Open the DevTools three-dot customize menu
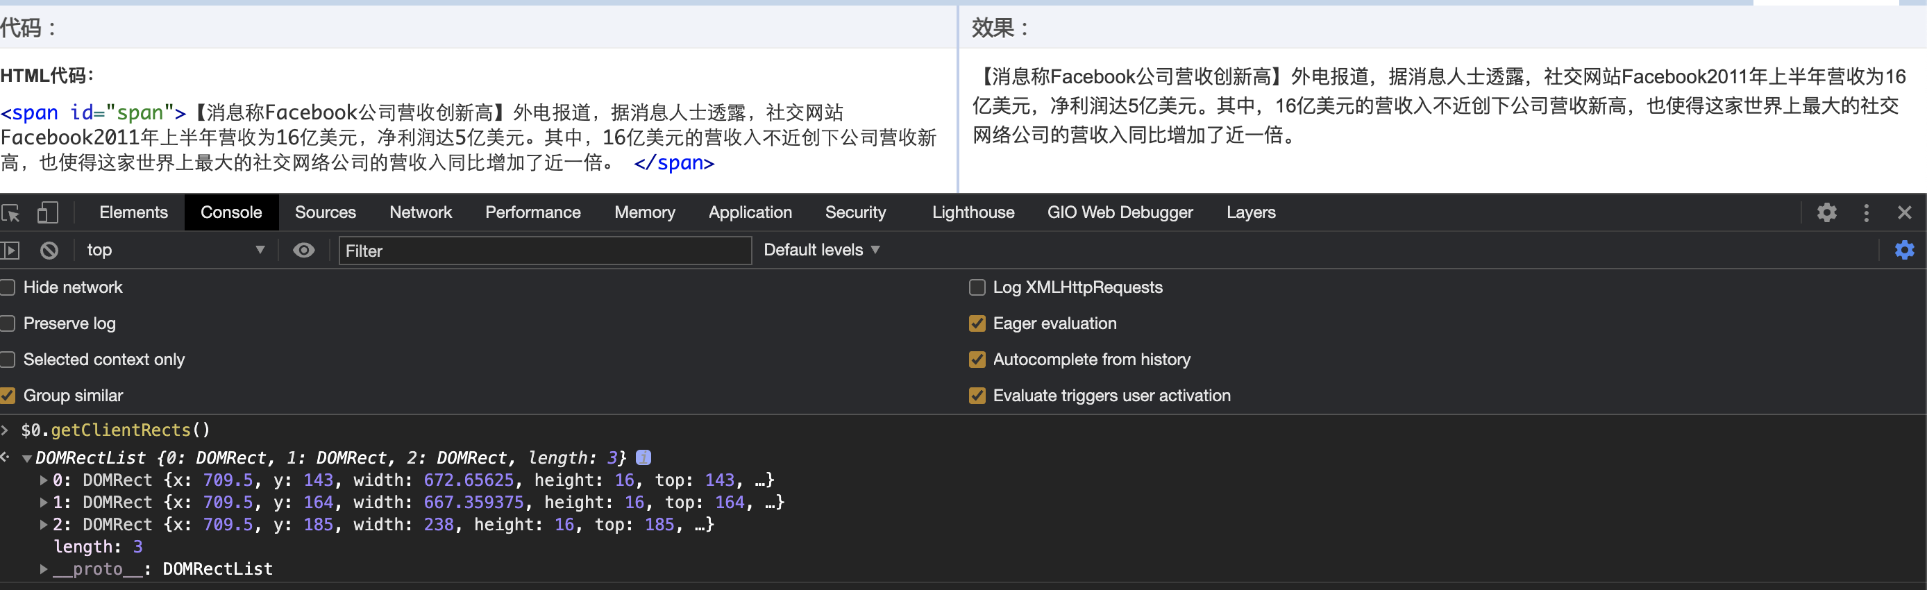 (1867, 212)
